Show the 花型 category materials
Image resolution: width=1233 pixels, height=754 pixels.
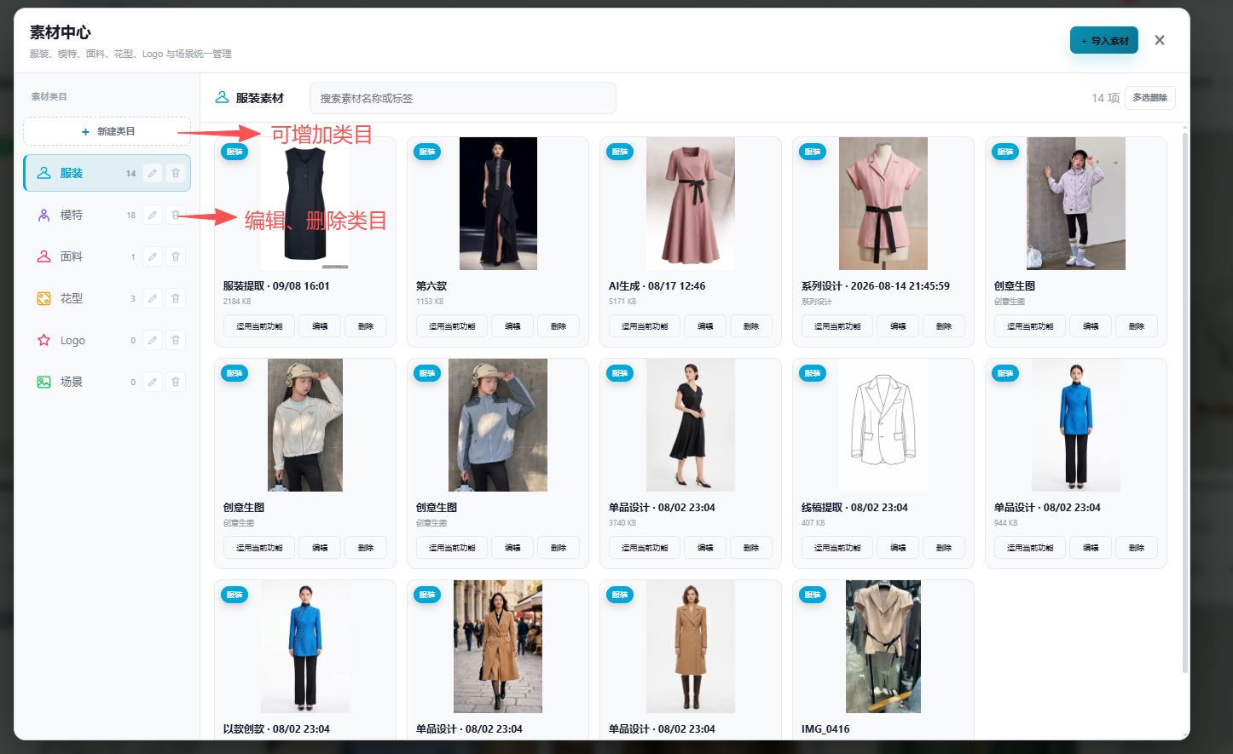click(x=107, y=298)
